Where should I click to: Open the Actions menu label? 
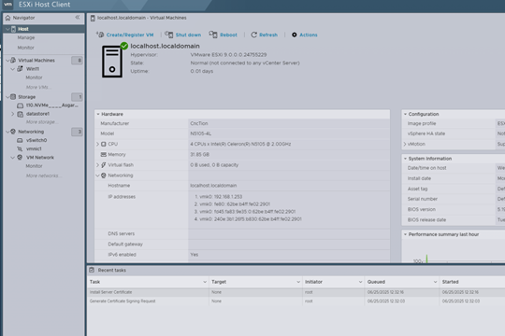[309, 35]
